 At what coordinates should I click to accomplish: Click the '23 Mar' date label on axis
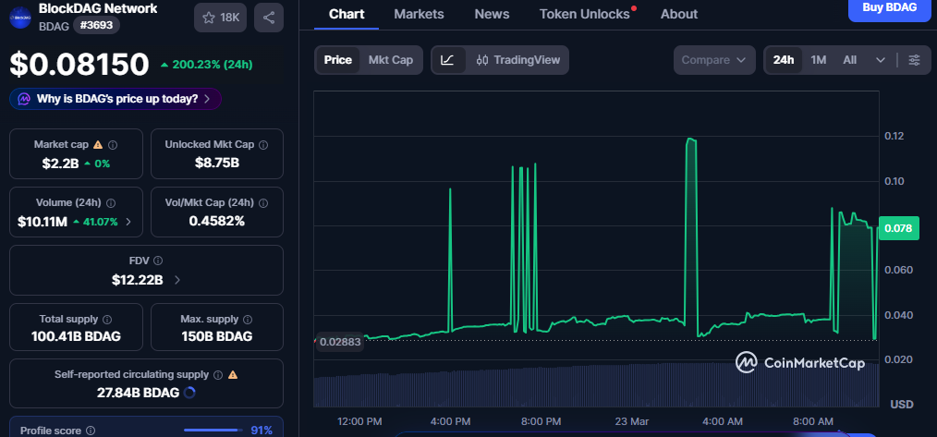[632, 421]
